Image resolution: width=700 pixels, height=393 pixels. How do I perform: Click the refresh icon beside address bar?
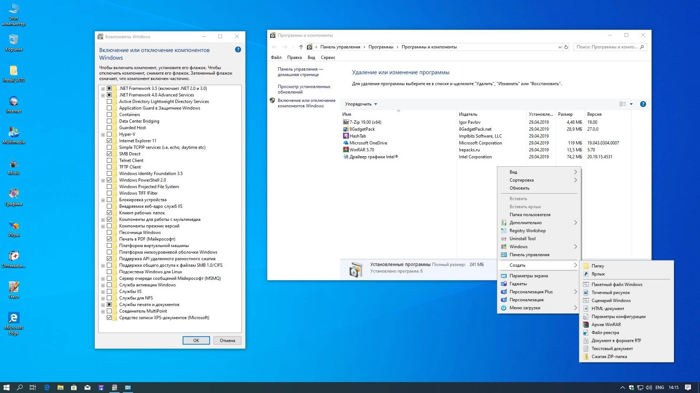coord(566,47)
